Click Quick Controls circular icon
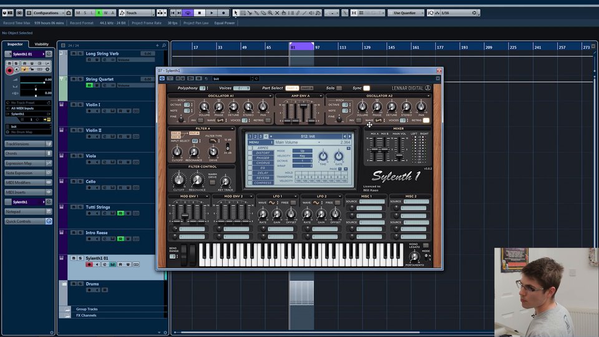 click(x=49, y=221)
